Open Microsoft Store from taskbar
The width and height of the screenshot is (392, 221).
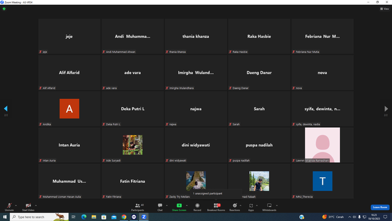104,217
